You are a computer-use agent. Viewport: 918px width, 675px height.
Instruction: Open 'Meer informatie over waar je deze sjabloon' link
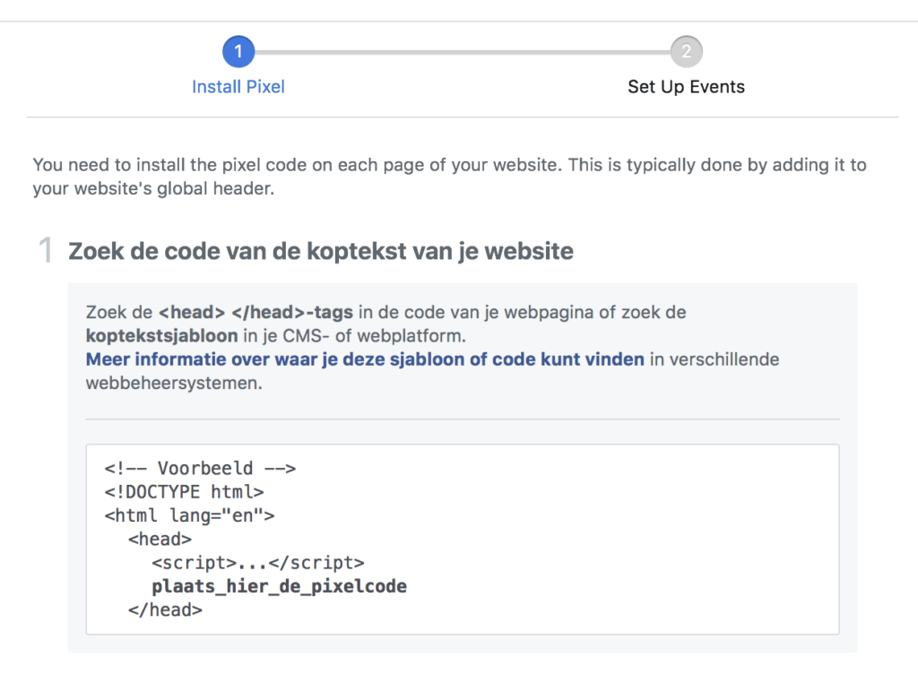[x=365, y=359]
